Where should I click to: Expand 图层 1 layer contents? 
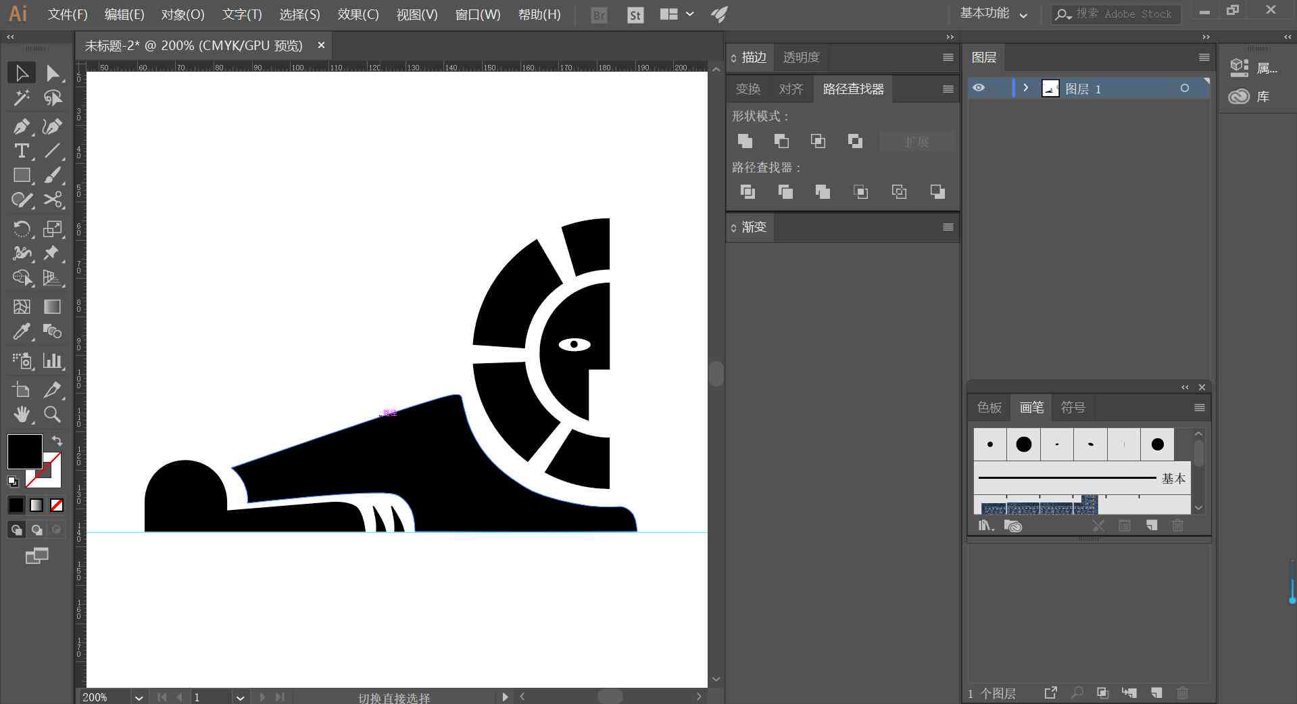[x=1025, y=88]
